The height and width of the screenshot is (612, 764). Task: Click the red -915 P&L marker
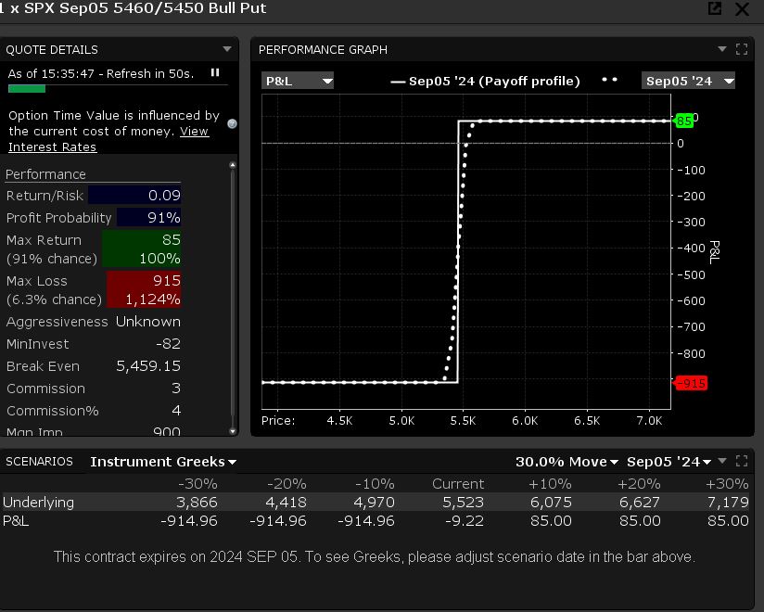(x=690, y=383)
